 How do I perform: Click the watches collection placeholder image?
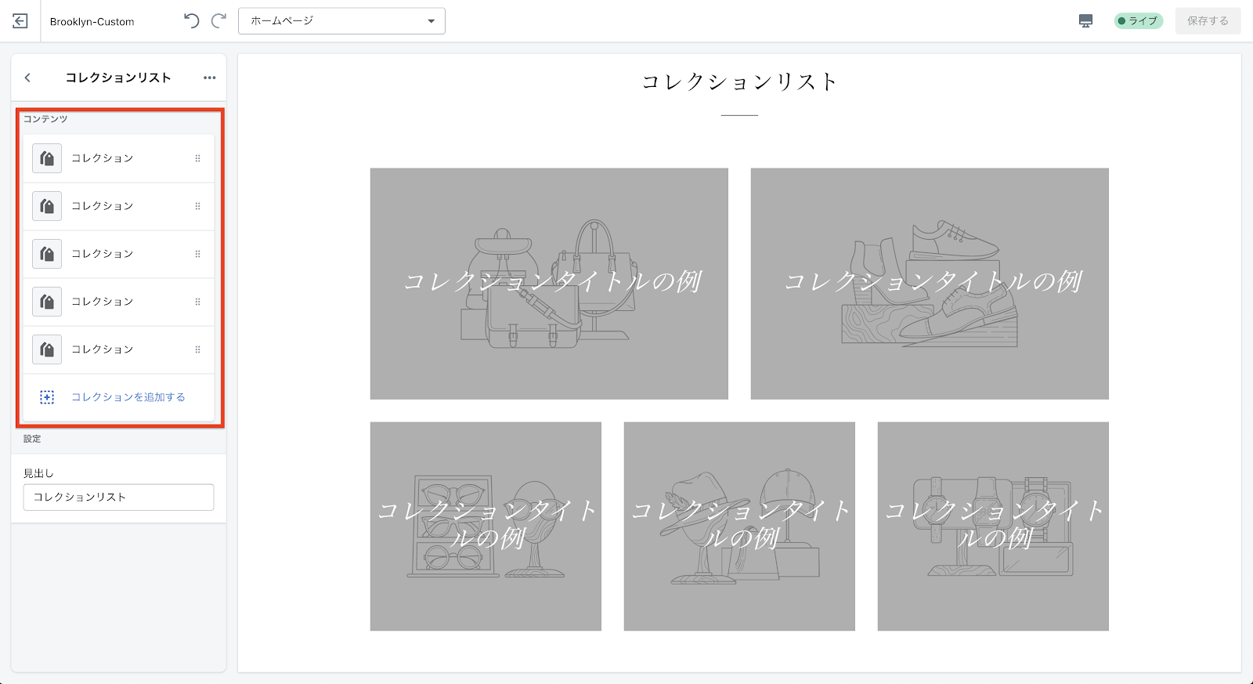pyautogui.click(x=993, y=527)
